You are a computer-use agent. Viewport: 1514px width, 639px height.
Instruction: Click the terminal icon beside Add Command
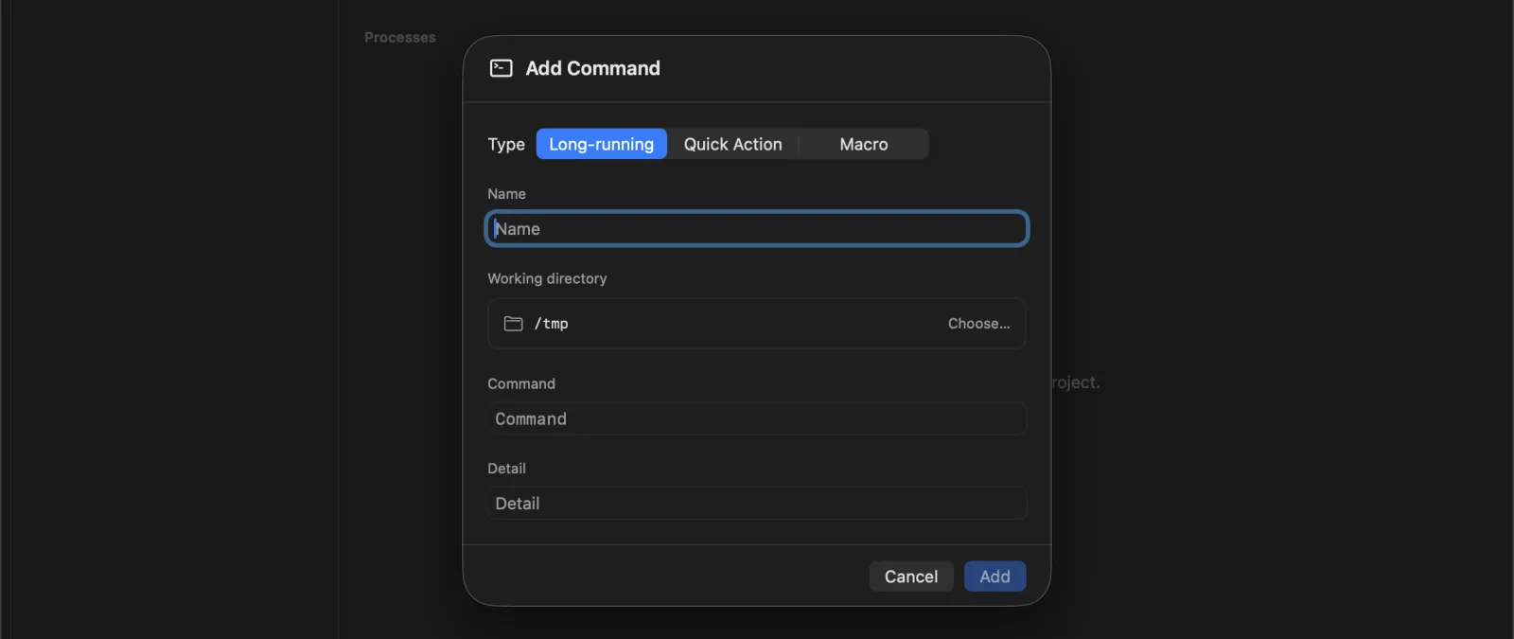click(x=501, y=68)
